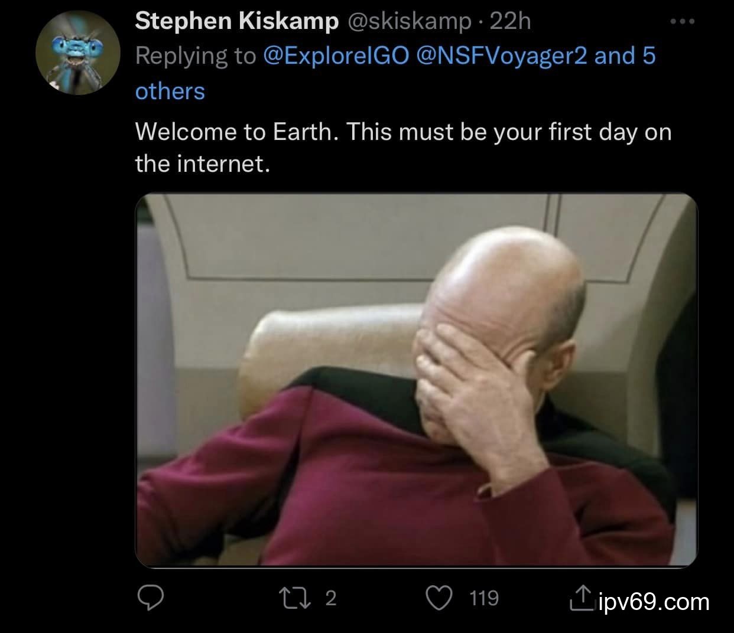The width and height of the screenshot is (734, 633).
Task: Click the @skiskamp handle
Action: pyautogui.click(x=408, y=21)
